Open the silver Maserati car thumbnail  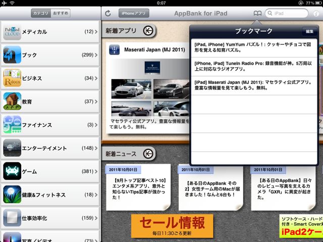point(131,89)
